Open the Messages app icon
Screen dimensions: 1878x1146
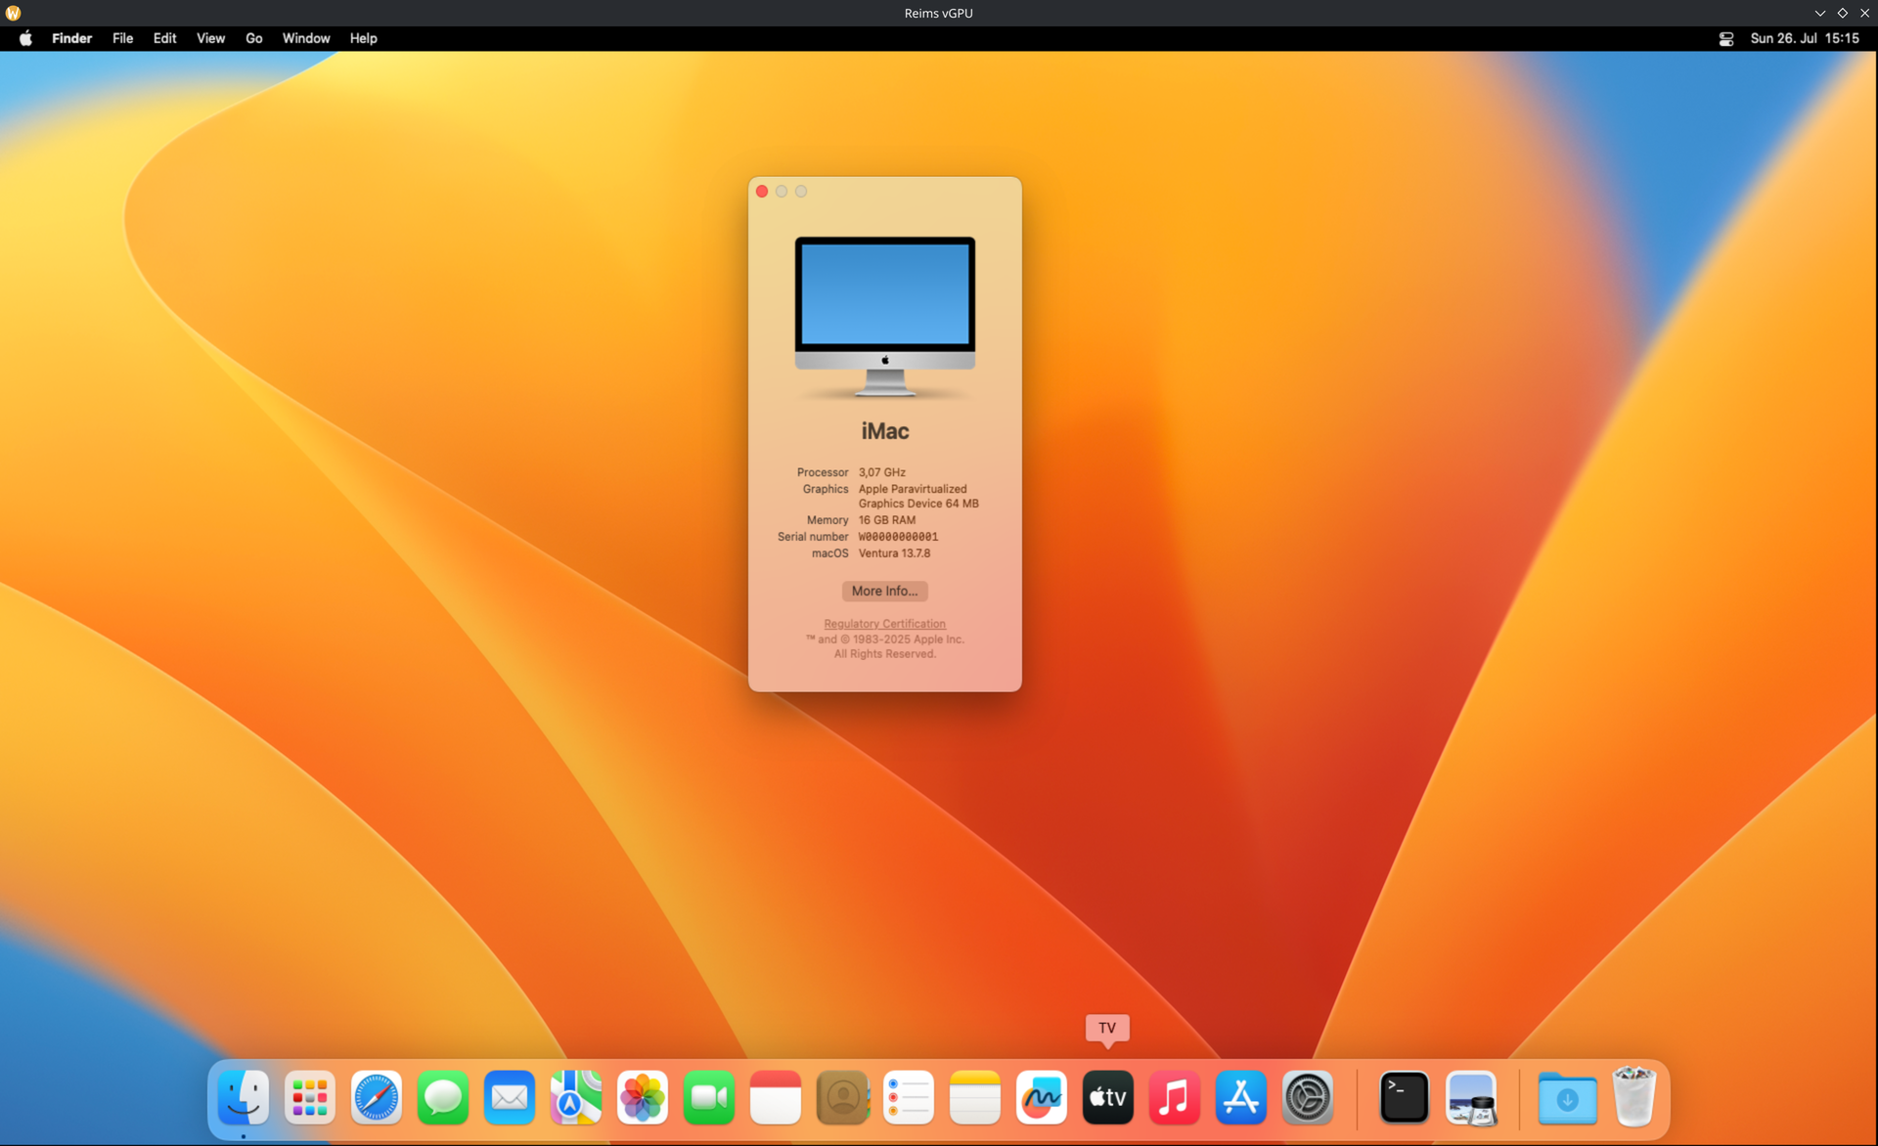coord(443,1097)
